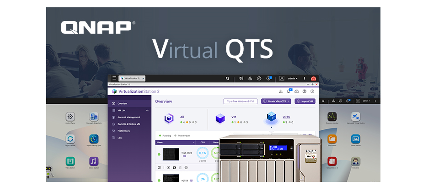This screenshot has height=192, width=439.
Task: Click the user avatar icon beside admin
Action: (x=282, y=79)
